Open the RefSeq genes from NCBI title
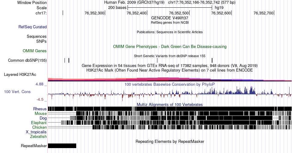Image resolution: width=292 pixels, height=153 pixels. click(x=170, y=22)
